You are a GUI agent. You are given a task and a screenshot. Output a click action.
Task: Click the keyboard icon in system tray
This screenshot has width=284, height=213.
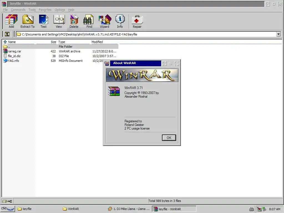click(251, 209)
